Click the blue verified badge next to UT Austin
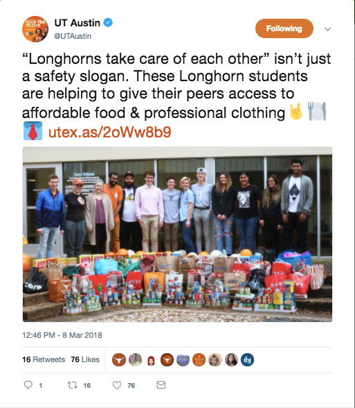The width and height of the screenshot is (355, 408). [108, 23]
